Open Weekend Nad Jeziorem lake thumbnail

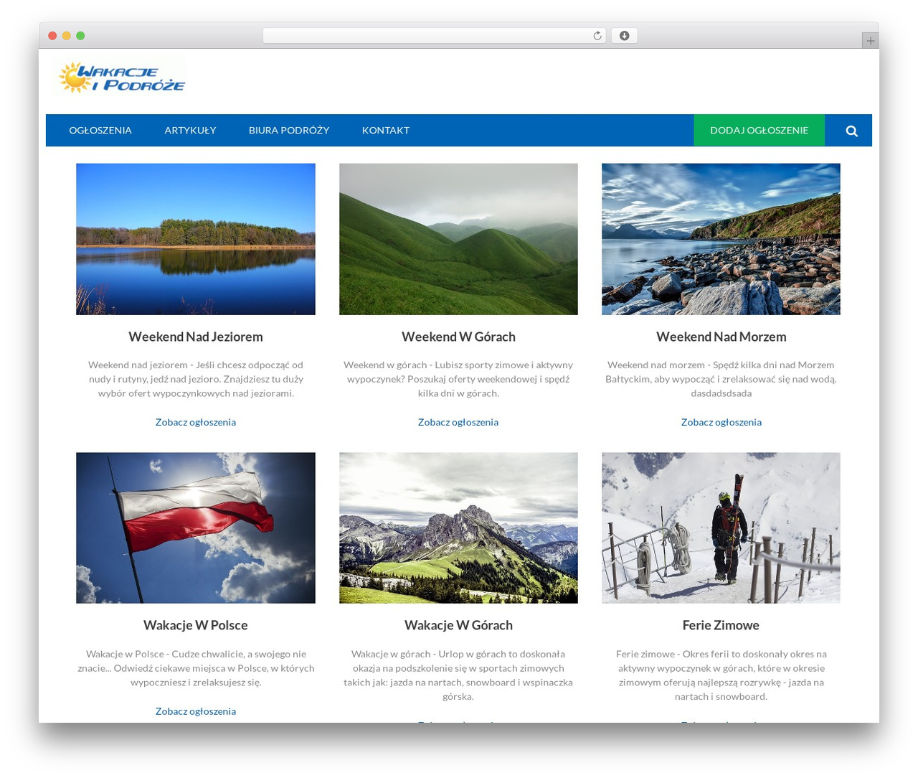click(x=196, y=239)
